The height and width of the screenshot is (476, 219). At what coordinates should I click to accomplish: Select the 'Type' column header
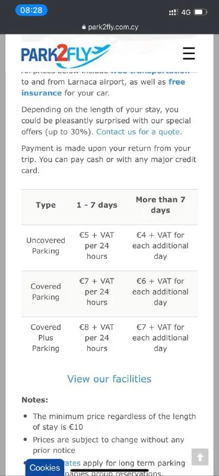(46, 205)
